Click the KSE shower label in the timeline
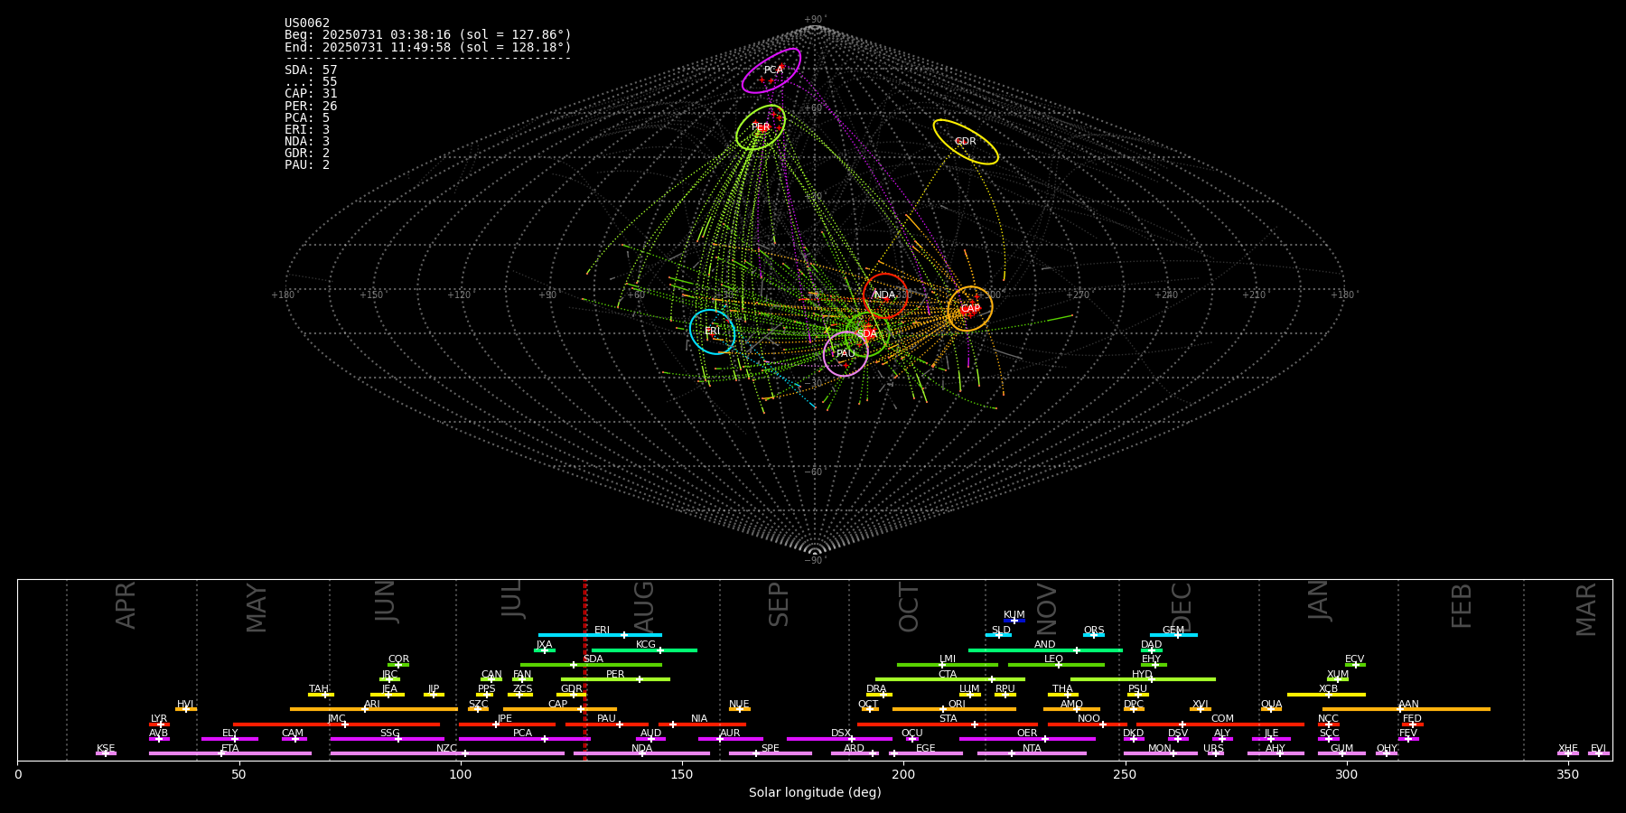 click(106, 748)
